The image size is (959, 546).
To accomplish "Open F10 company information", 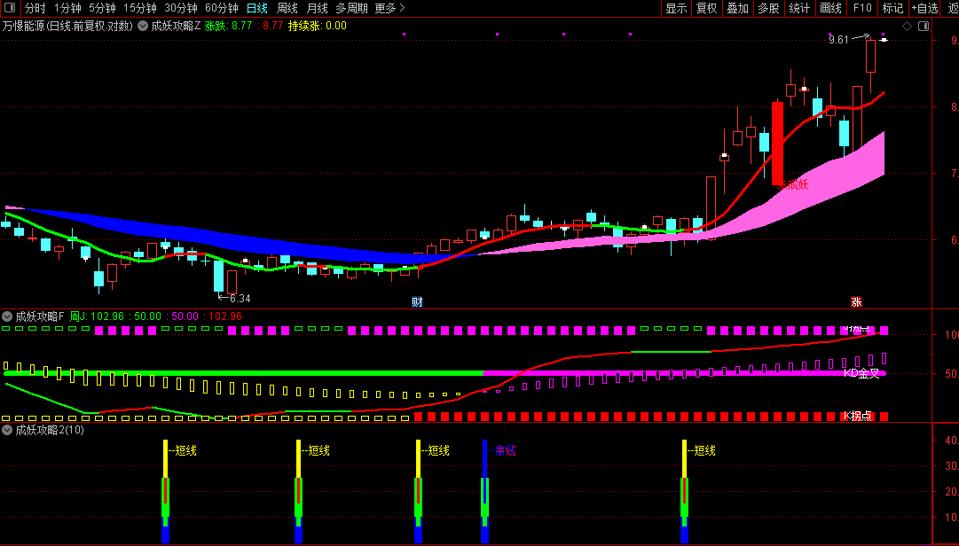I will (x=862, y=8).
